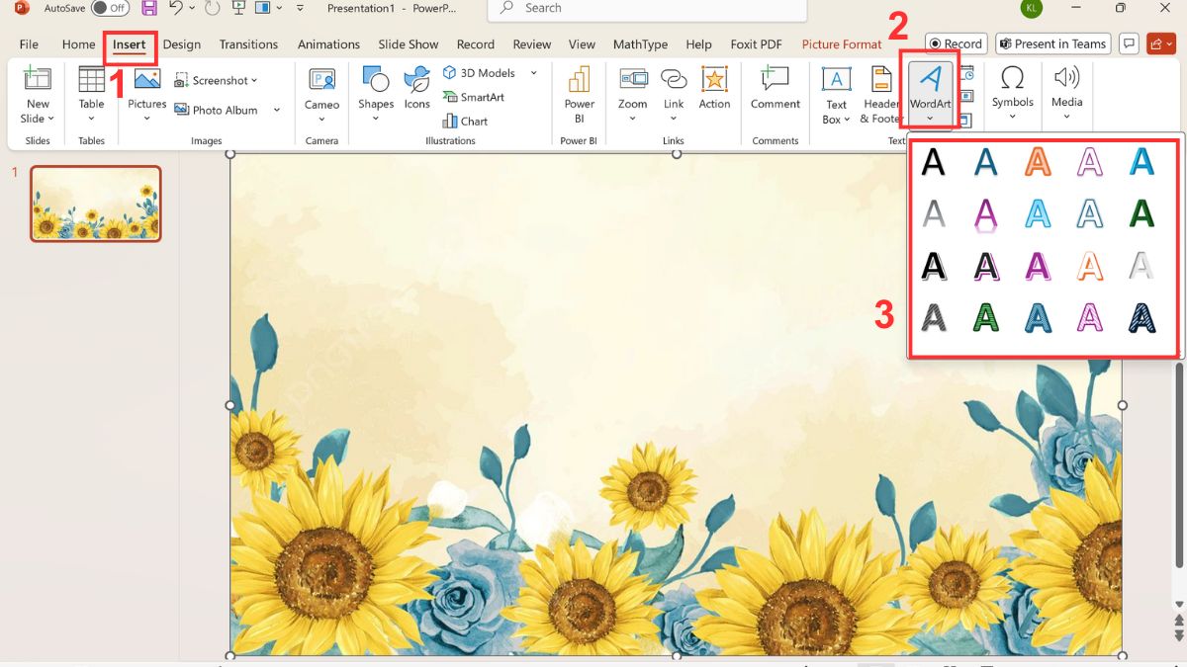Switch to the Design tab
This screenshot has width=1187, height=667.
pyautogui.click(x=182, y=44)
